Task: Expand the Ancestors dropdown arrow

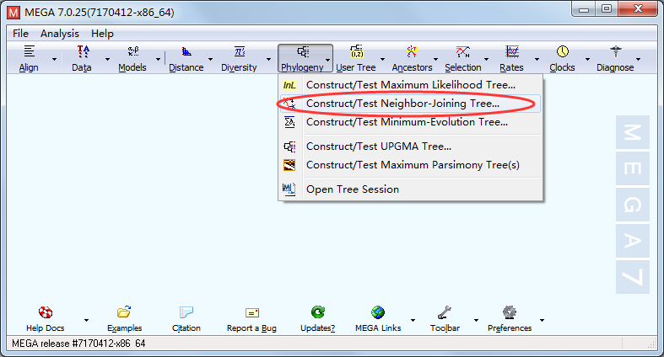Action: (435, 59)
